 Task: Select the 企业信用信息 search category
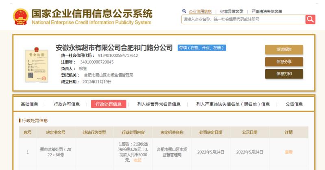(200, 12)
